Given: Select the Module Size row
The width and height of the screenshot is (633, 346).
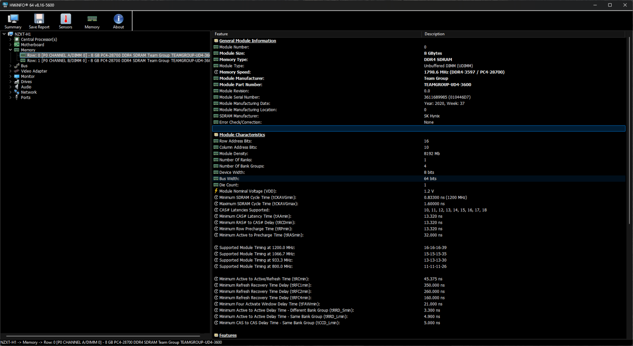Looking at the screenshot, I should 419,53.
